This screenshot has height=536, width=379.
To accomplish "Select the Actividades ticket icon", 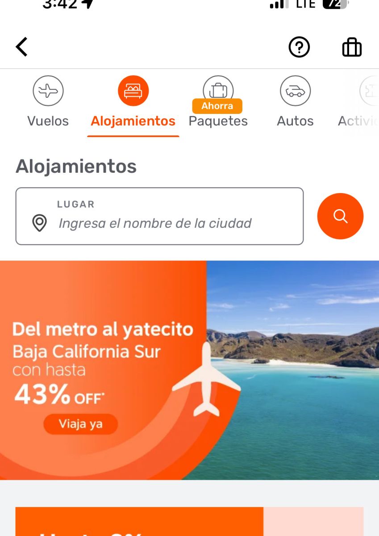I will [x=369, y=91].
